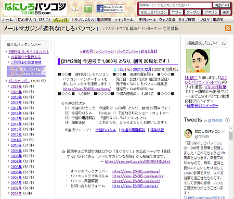This screenshot has height=199, width=234.
Task: Open メインページ link above article
Action: [105, 52]
